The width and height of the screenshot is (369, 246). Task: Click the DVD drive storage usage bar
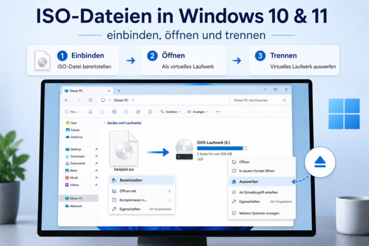click(x=222, y=148)
